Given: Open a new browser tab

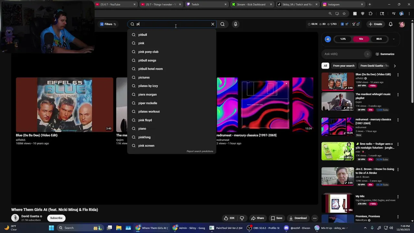Looking at the screenshot, I should (370, 5).
